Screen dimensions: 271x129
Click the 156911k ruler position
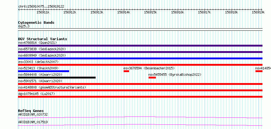click(x=43, y=12)
